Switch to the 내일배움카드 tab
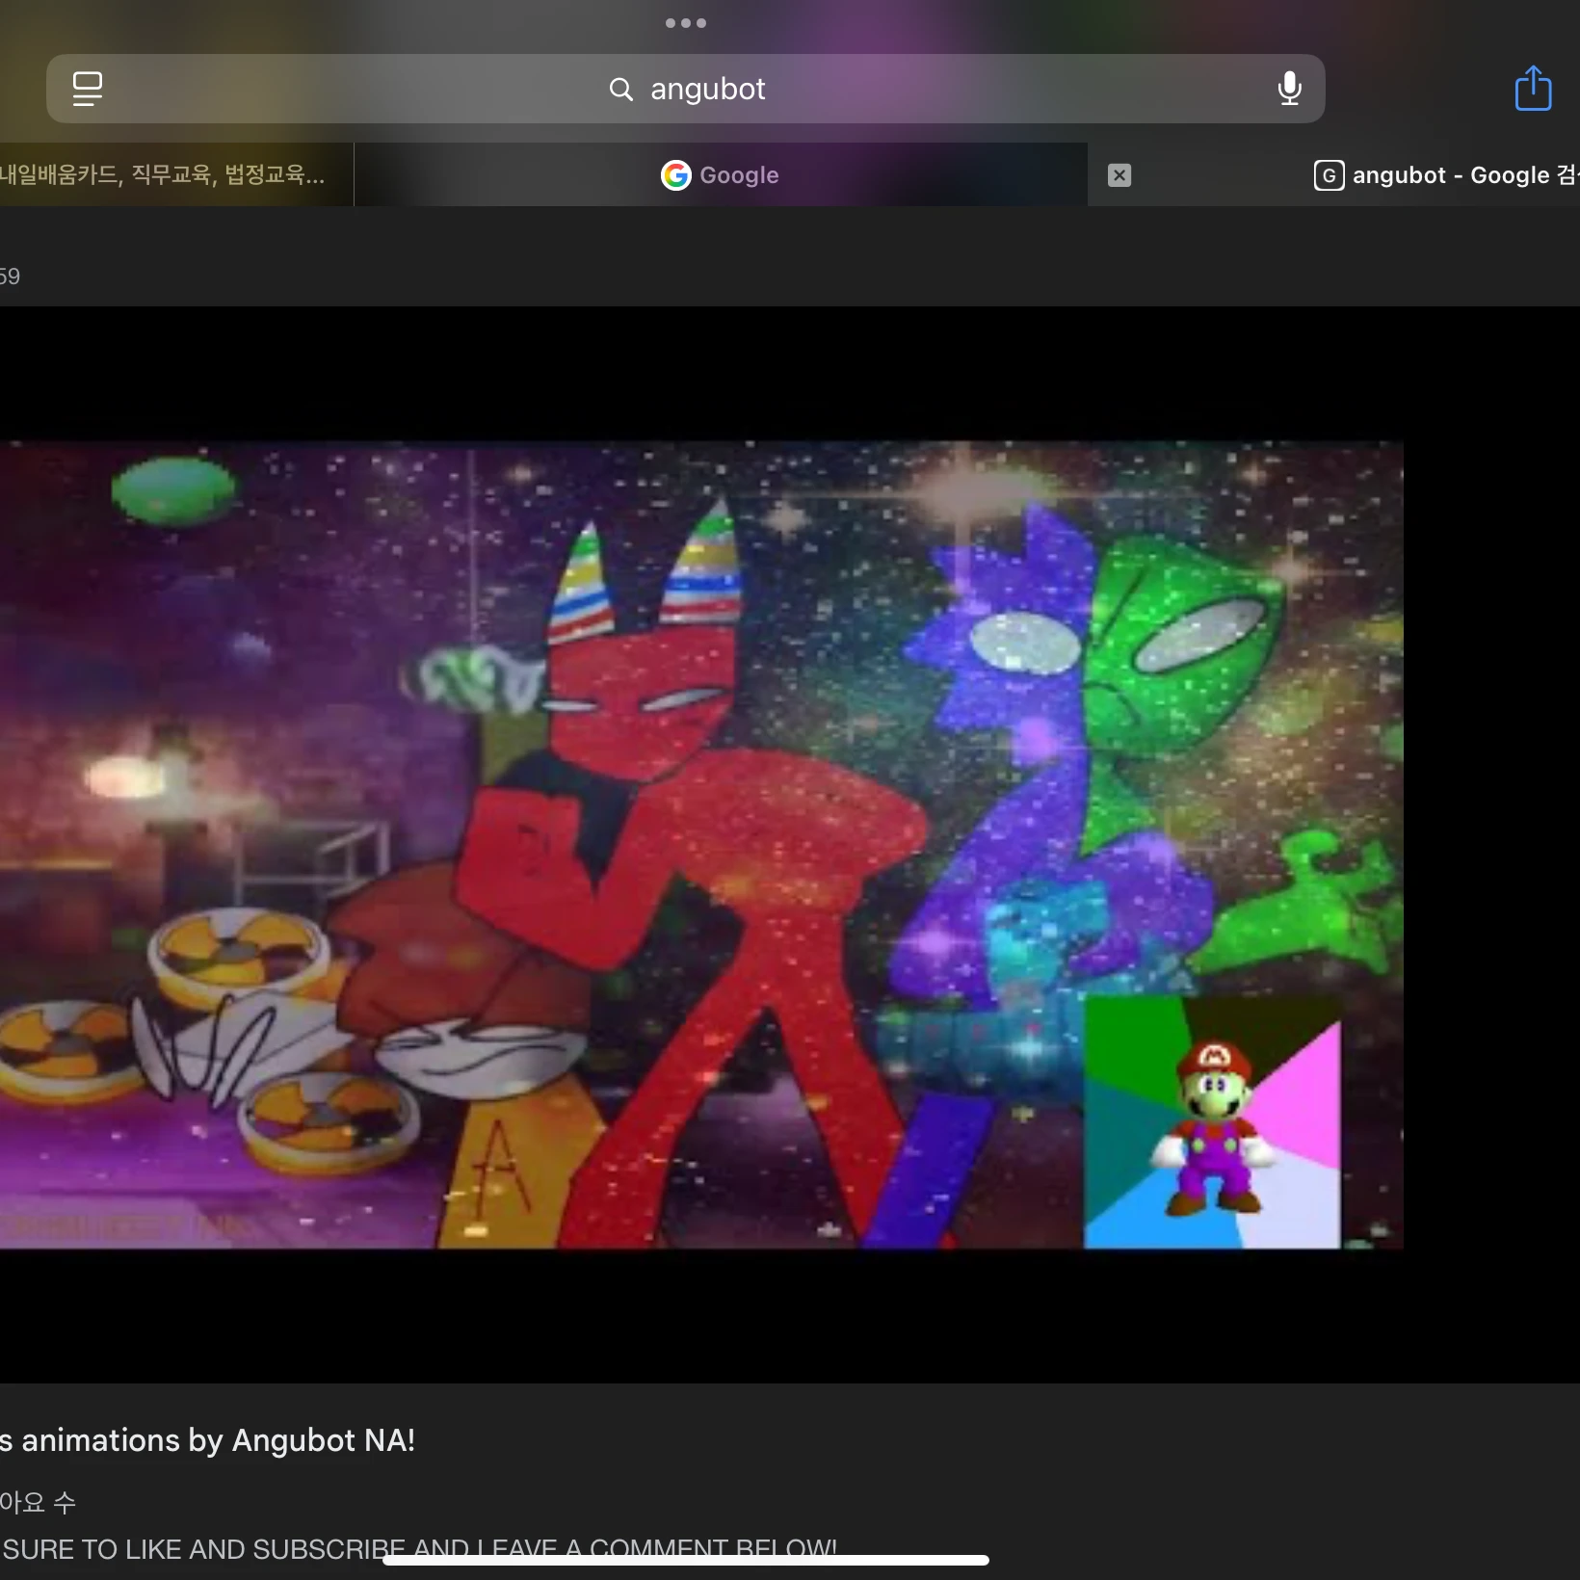 (176, 174)
